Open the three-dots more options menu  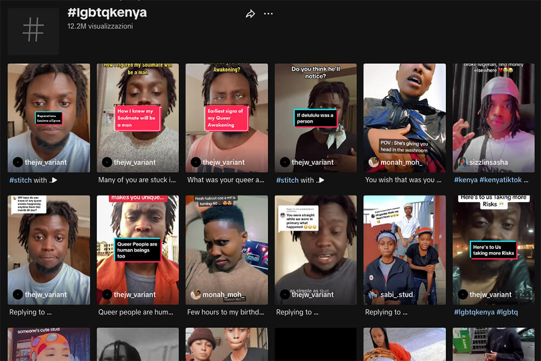coord(268,14)
